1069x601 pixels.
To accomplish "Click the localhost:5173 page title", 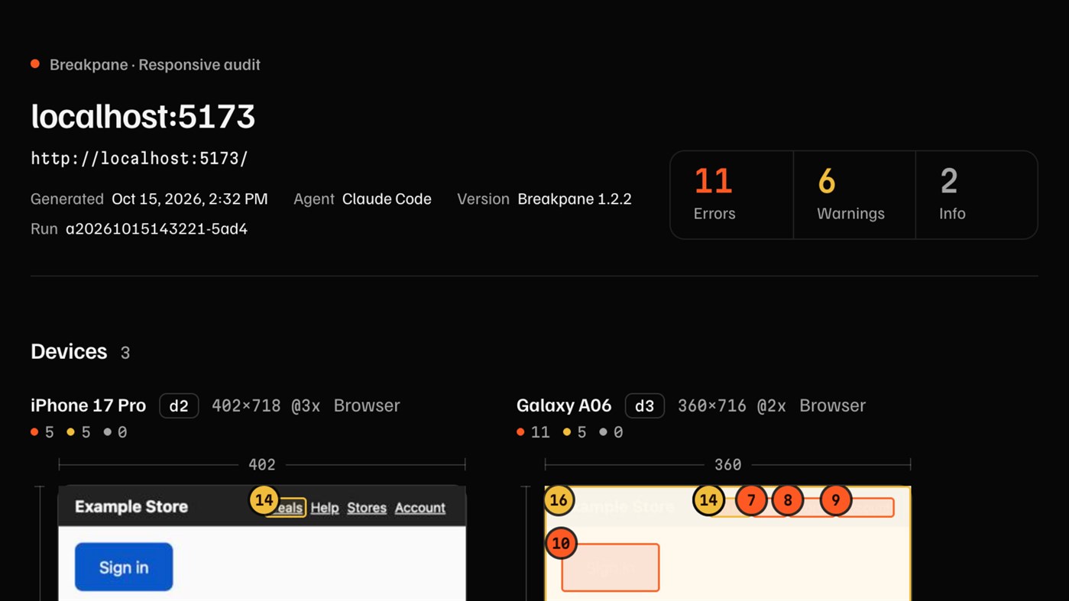I will [143, 116].
